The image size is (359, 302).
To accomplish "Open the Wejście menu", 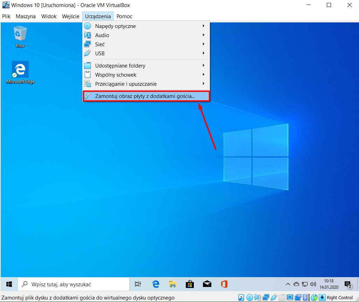I will [71, 16].
